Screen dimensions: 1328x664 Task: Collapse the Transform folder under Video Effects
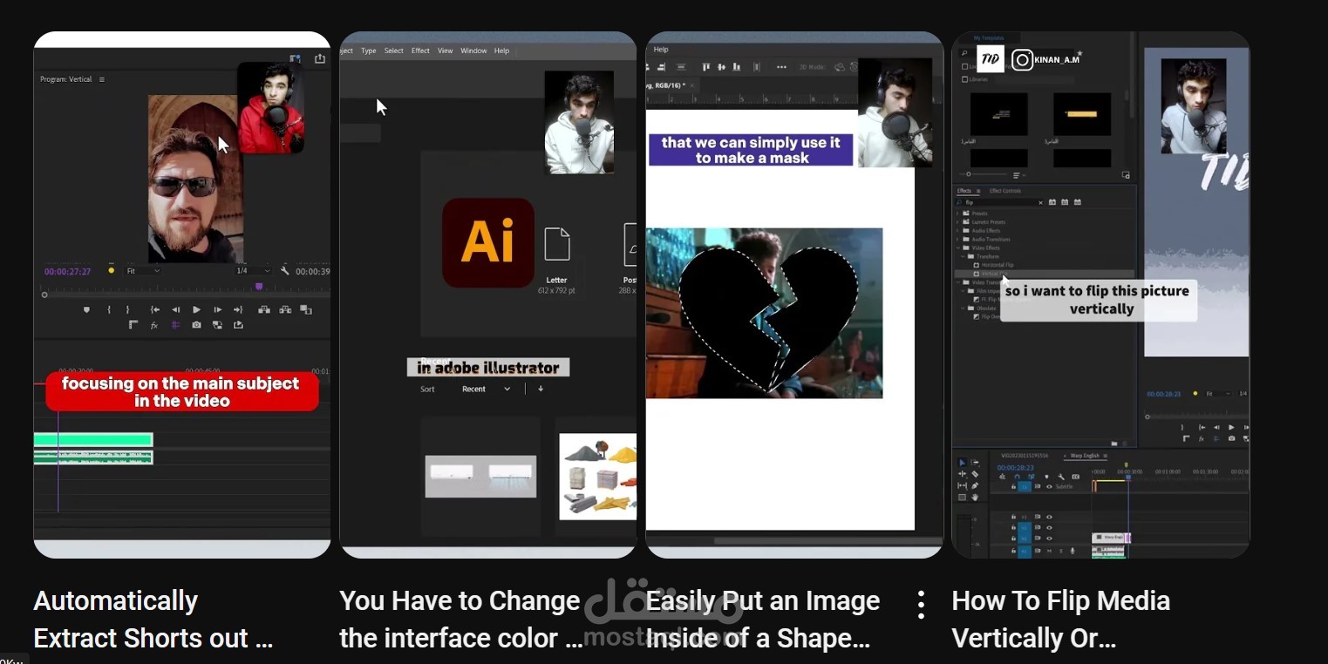963,256
